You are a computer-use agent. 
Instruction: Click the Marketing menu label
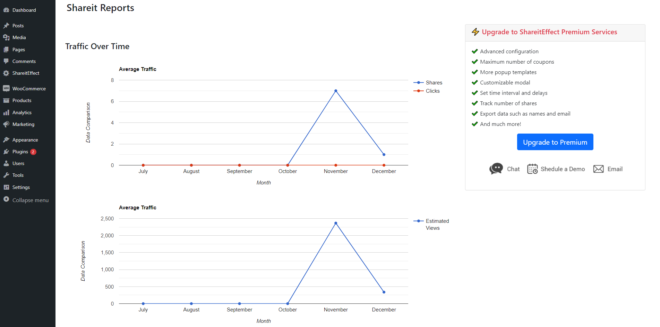click(x=23, y=124)
